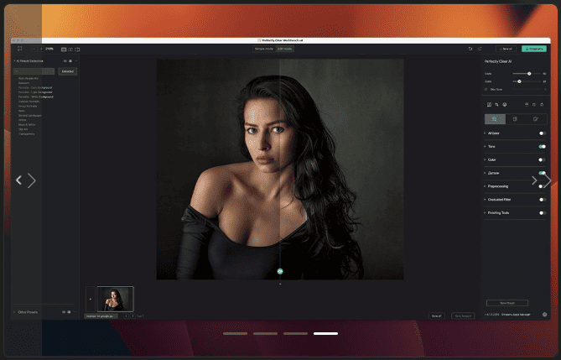
Task: Select the woman portrait thumbnail in filmstrip
Action: [115, 299]
